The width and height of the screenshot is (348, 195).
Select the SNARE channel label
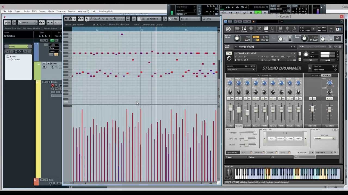(x=239, y=126)
